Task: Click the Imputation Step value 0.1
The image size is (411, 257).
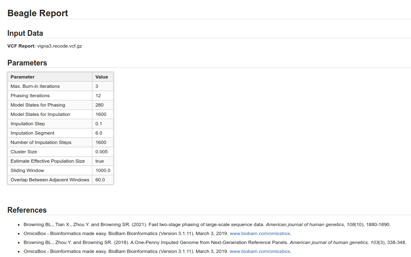Action: (x=99, y=124)
